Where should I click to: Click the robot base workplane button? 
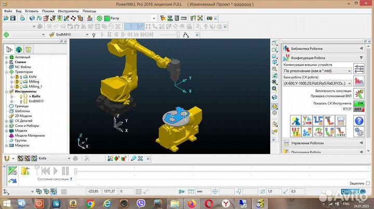(x=359, y=81)
